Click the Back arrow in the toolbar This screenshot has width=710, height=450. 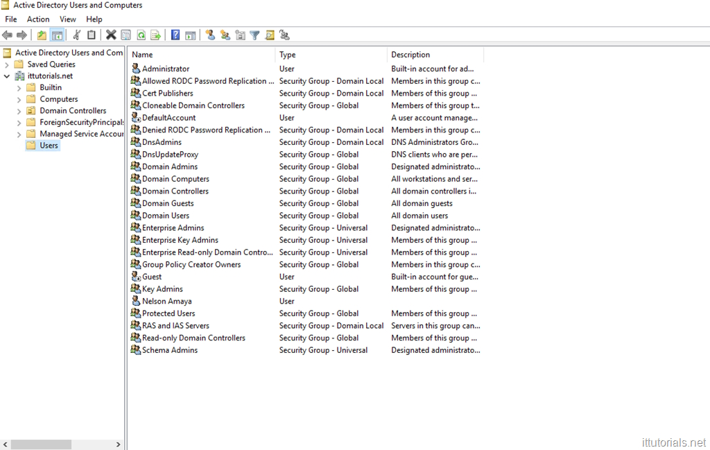tap(7, 35)
